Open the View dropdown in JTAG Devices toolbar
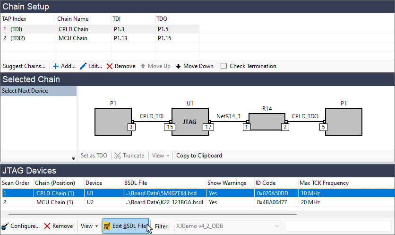Screen dimensions: 395x235 [x=89, y=226]
